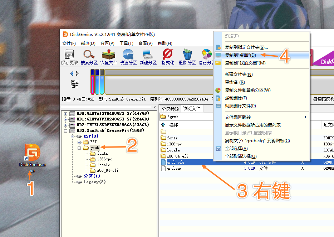Choose Show Cluster List of File Data (显示文件数据所占用的簇列表)
334x237 pixels.
pyautogui.click(x=261, y=125)
